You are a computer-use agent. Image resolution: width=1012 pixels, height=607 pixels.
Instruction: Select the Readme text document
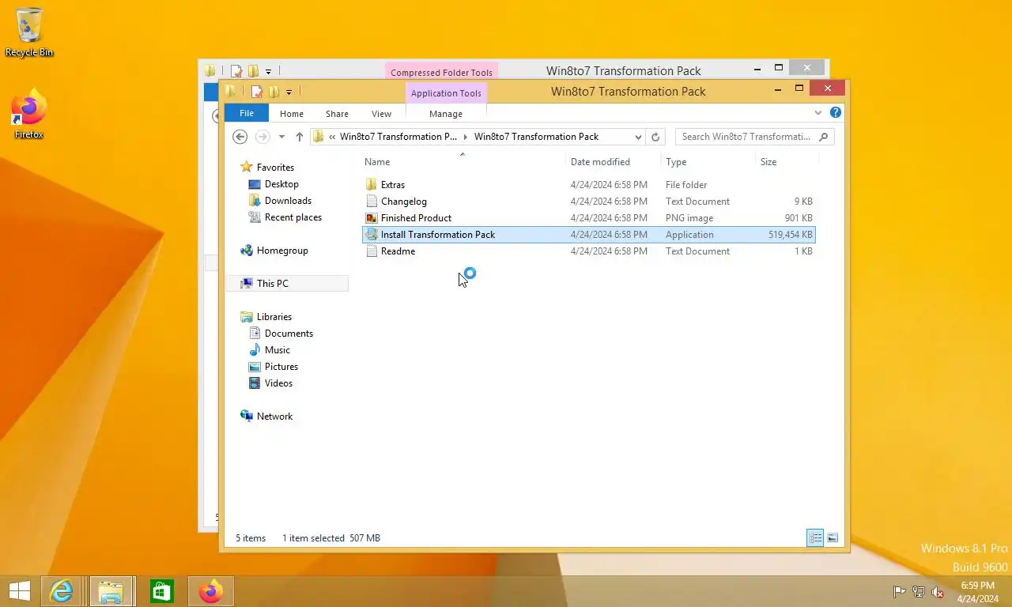398,251
